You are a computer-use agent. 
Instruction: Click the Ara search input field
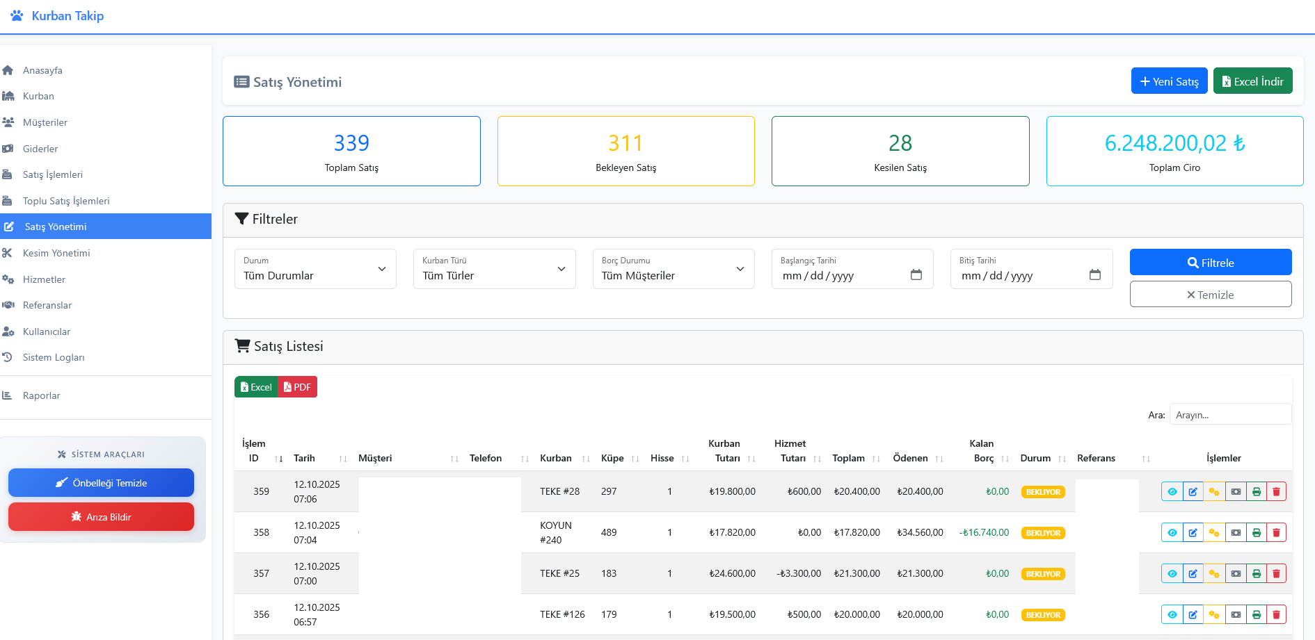point(1229,415)
